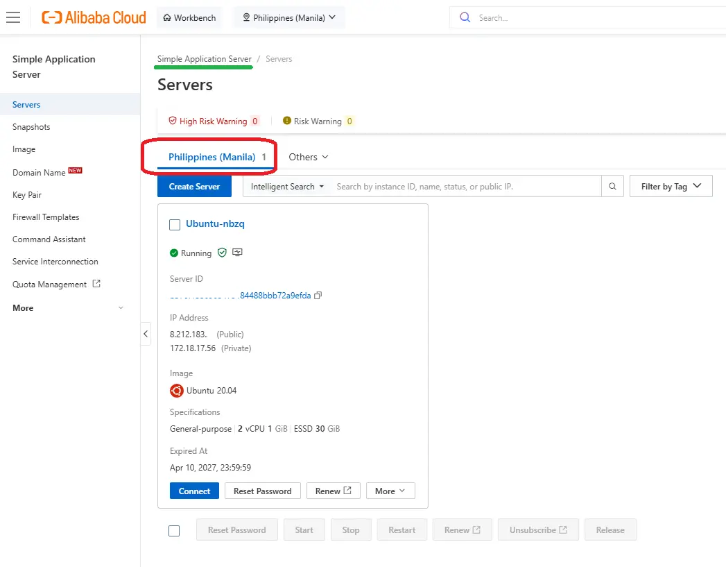Open Image in the sidebar
This screenshot has height=567, width=726.
(x=24, y=149)
